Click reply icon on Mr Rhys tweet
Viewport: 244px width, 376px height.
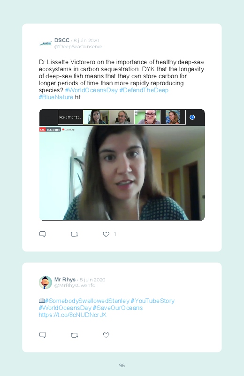pyautogui.click(x=43, y=335)
